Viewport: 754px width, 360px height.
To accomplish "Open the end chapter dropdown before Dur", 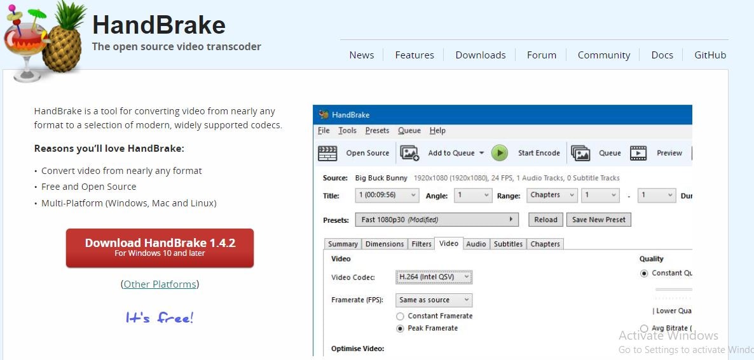I will (x=657, y=196).
